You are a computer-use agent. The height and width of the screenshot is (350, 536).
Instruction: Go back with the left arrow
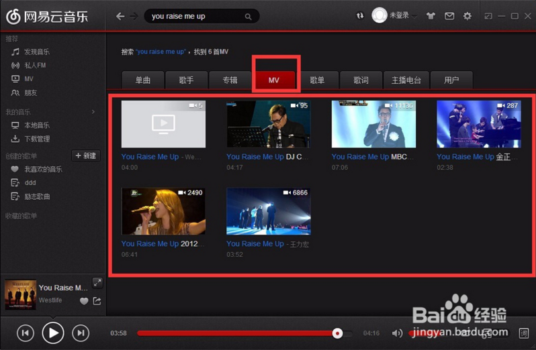coord(120,16)
